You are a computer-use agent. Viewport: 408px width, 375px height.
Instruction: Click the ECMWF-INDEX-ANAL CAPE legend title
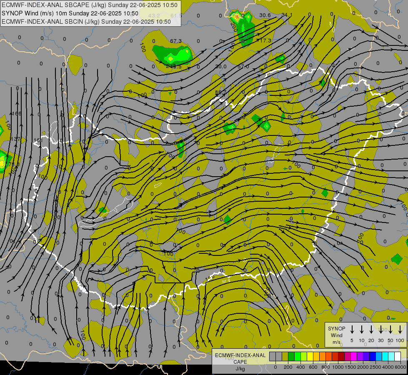pos(240,358)
